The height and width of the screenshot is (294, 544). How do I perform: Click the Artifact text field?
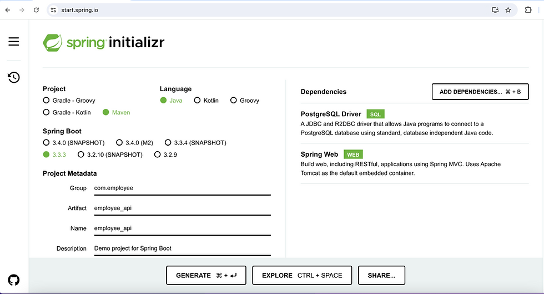(182, 208)
